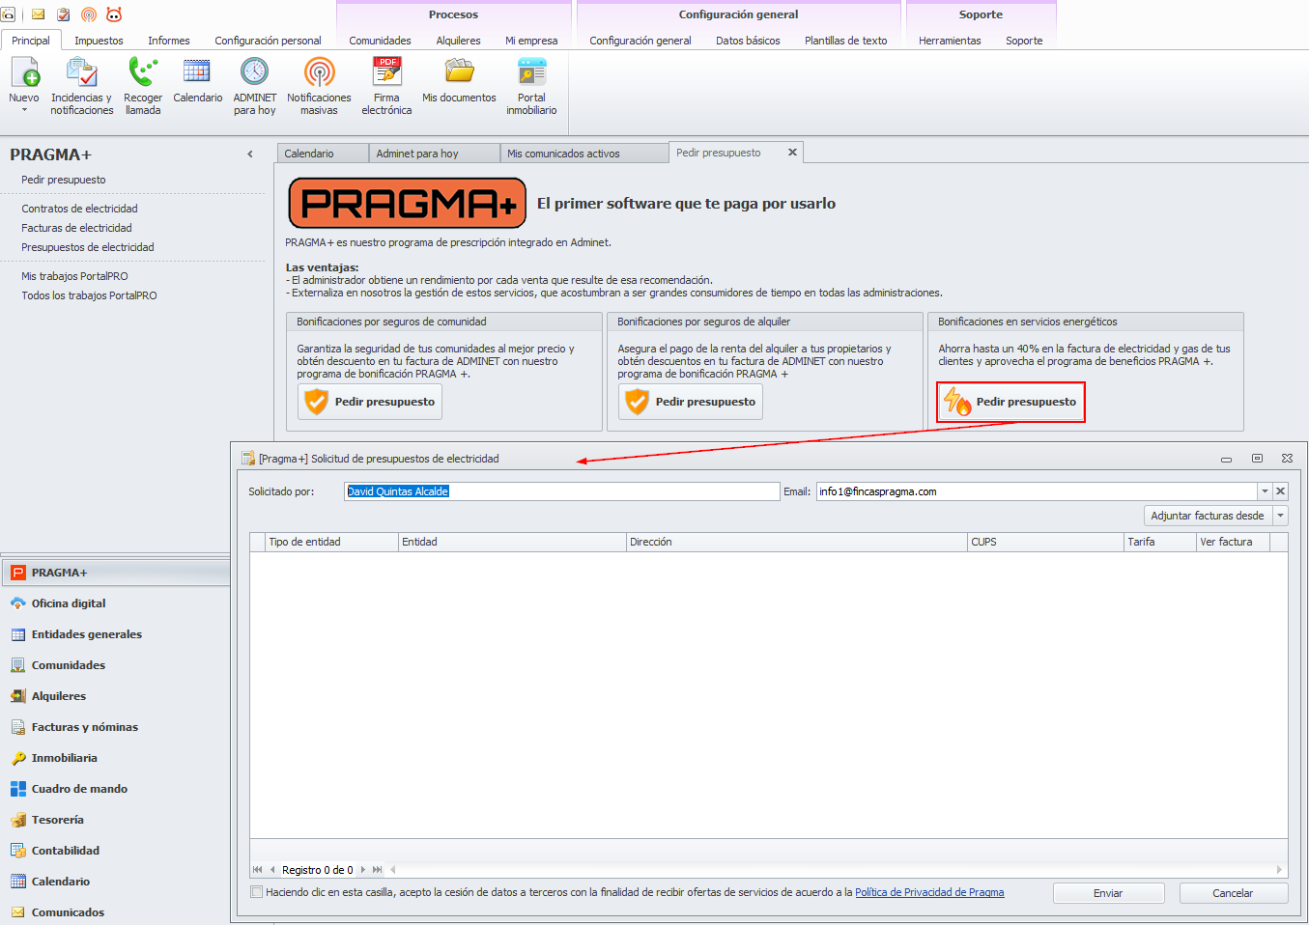Screen dimensions: 1309x925
Task: Open Tesorería module
Action: 115,820
